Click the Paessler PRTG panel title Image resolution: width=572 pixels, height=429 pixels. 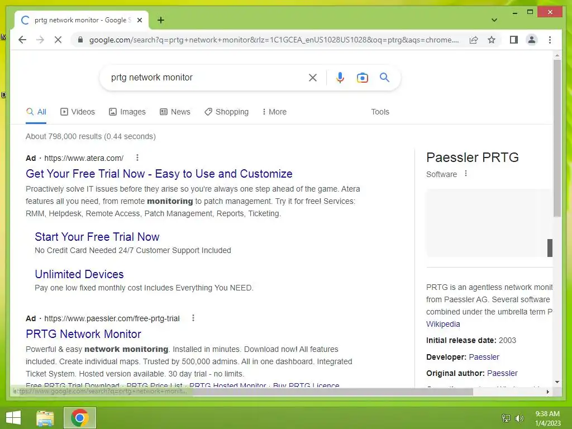(473, 158)
